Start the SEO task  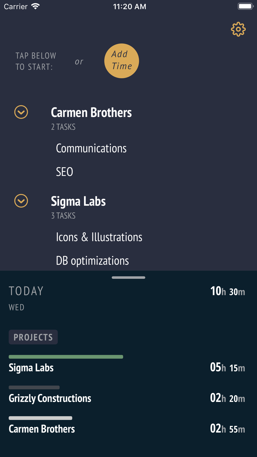[65, 172]
